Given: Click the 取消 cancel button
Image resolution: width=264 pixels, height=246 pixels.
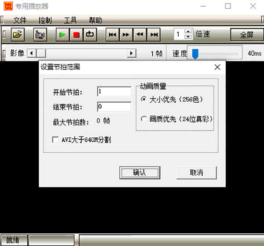Looking at the screenshot, I should 196,173.
